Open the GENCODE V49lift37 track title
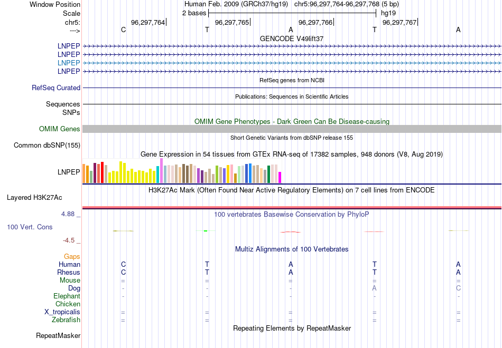502x348 pixels. [x=292, y=38]
